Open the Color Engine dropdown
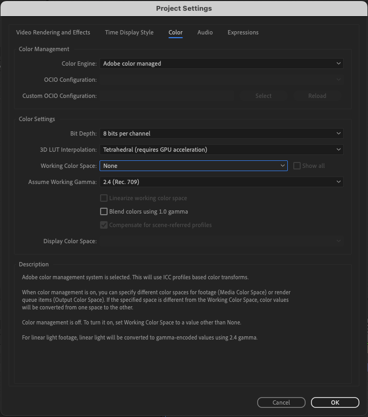 221,63
